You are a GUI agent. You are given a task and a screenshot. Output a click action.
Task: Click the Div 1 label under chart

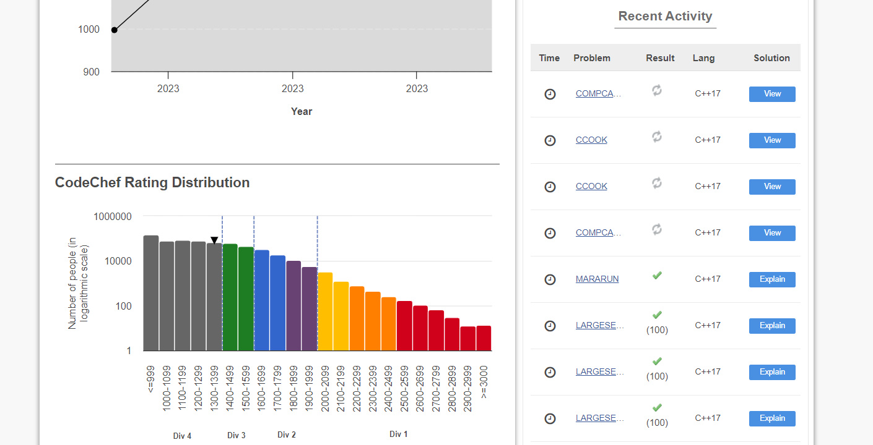pos(399,434)
